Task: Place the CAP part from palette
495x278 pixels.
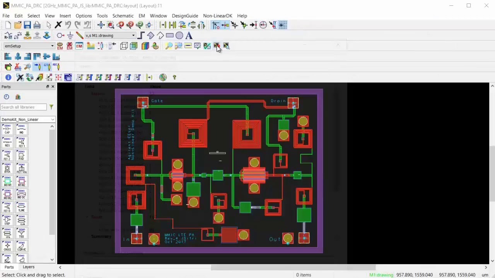Action: coord(7,129)
